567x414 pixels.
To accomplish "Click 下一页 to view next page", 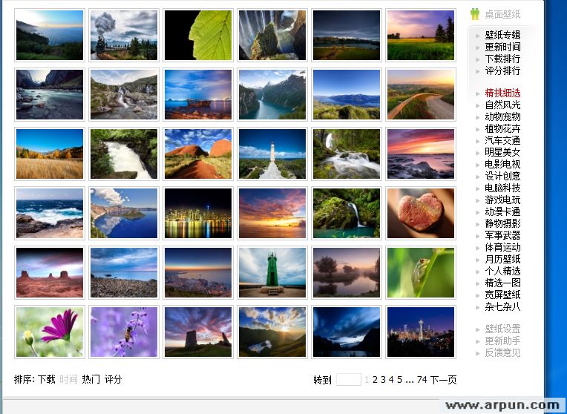I will (x=444, y=380).
